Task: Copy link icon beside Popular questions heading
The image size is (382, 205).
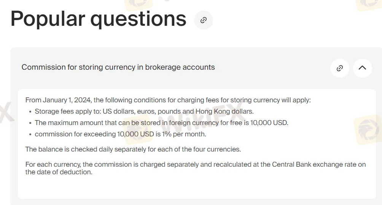Action: coord(204,20)
